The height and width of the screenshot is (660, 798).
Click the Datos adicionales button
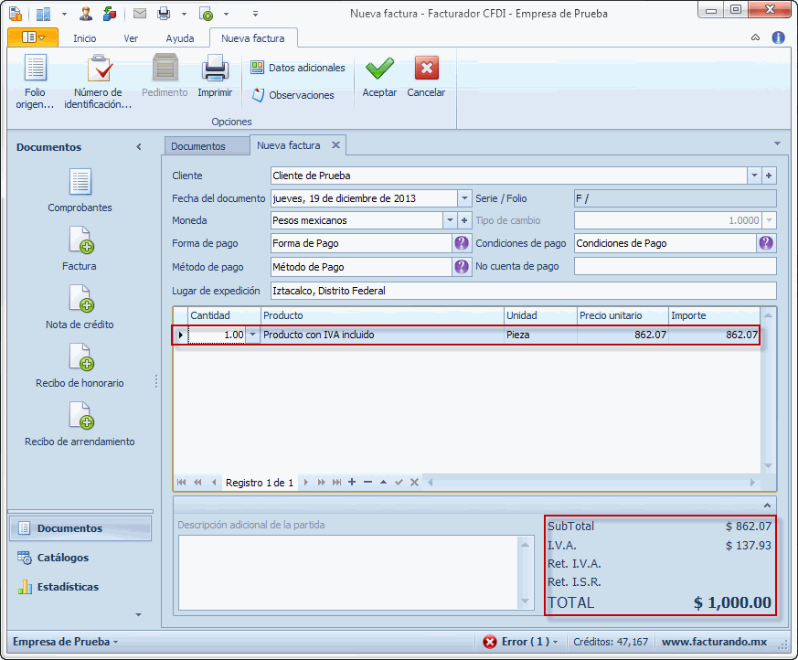click(298, 68)
